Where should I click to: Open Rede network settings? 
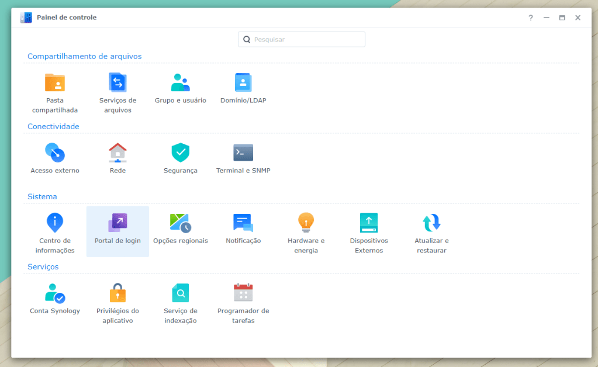point(117,154)
